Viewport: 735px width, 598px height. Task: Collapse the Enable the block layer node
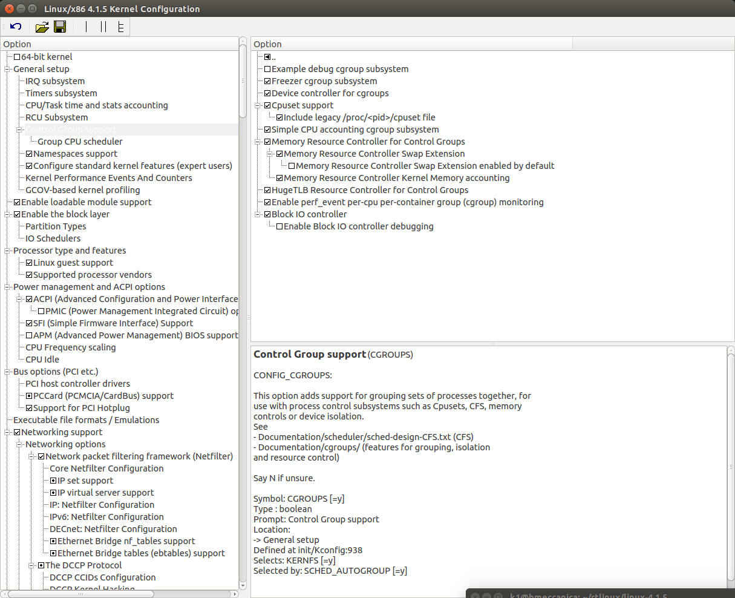8,214
